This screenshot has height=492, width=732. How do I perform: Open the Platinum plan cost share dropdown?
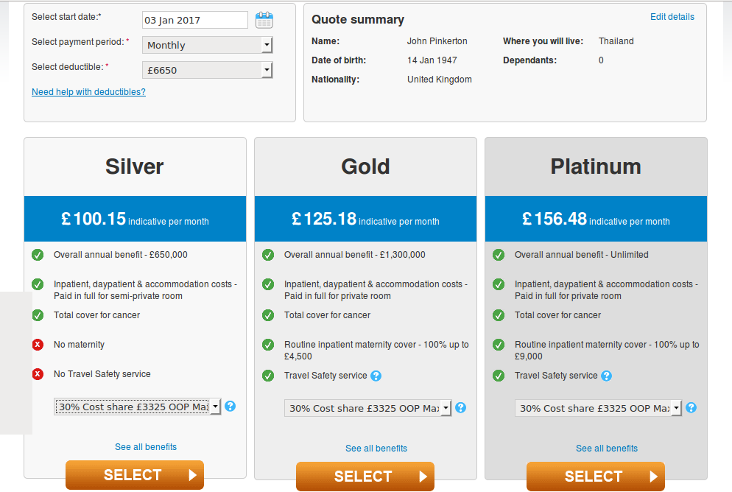click(599, 408)
